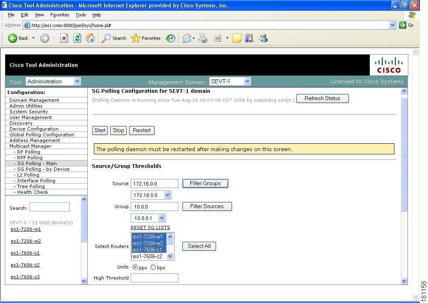The height and width of the screenshot is (303, 428).
Task: Click the Refresh Status button
Action: coord(322,99)
